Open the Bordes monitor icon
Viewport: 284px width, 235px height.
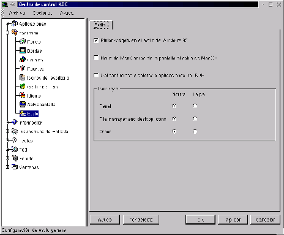click(23, 50)
